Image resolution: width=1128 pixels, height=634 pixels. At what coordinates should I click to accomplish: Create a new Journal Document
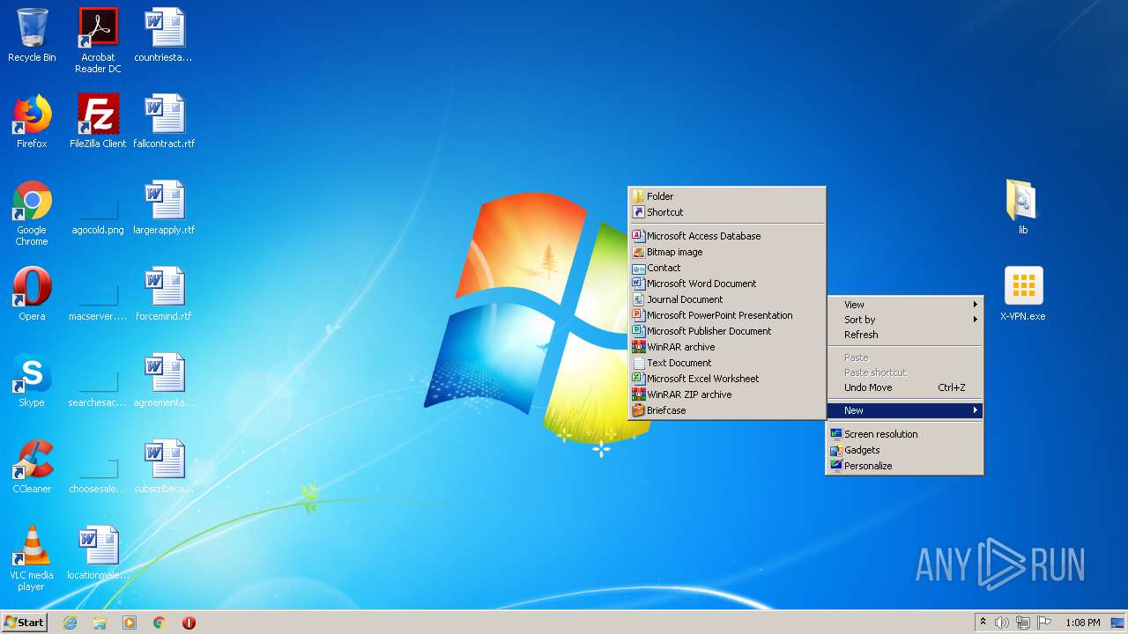pos(727,299)
